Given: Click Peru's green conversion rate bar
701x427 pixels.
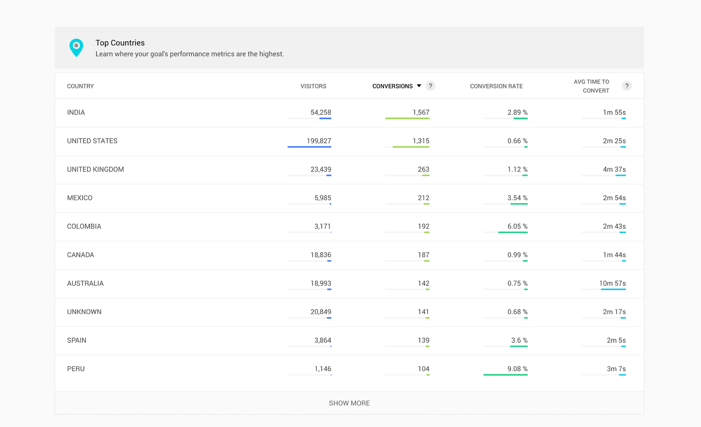Looking at the screenshot, I should (x=505, y=375).
